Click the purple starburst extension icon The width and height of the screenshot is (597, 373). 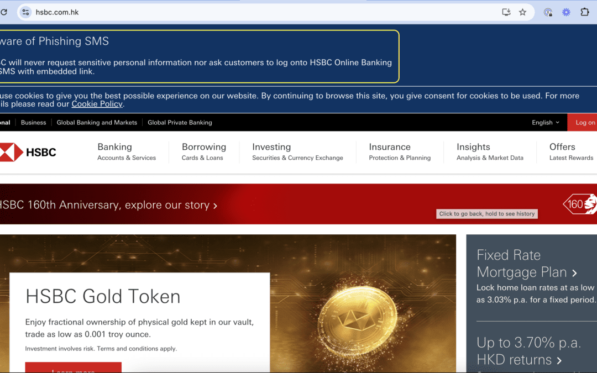566,12
